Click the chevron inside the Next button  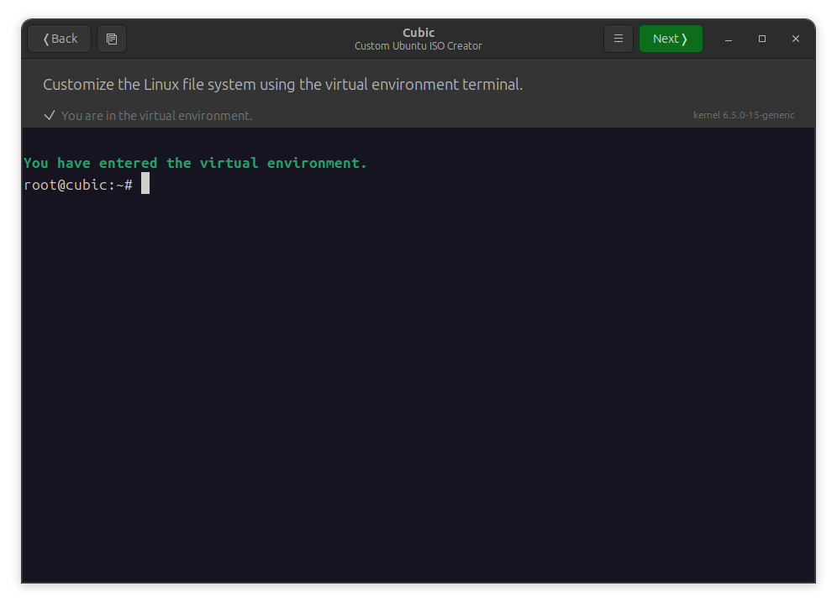pos(686,38)
